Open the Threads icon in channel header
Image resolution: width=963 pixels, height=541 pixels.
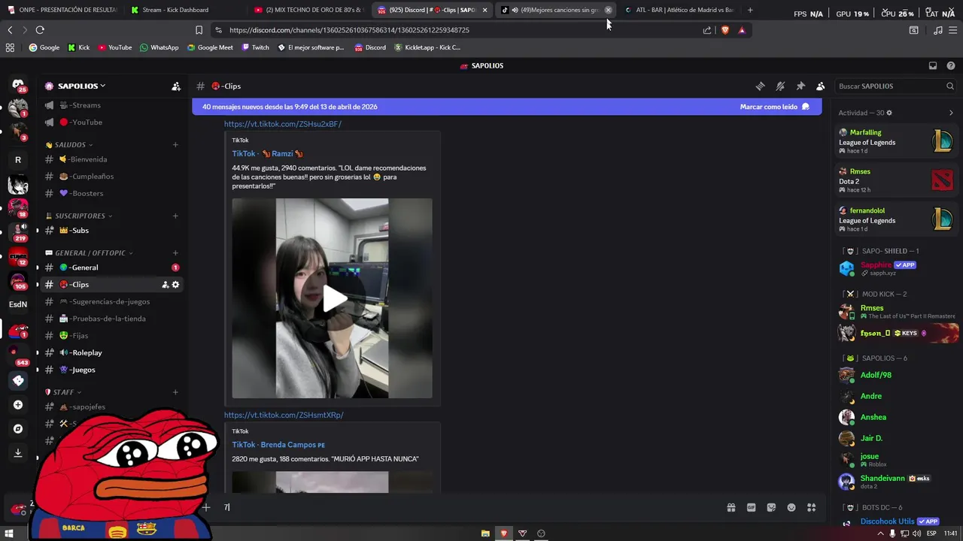(x=760, y=86)
